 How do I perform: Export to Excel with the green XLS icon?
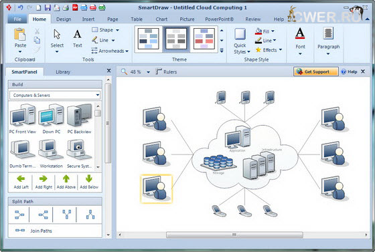pyautogui.click(x=102, y=7)
